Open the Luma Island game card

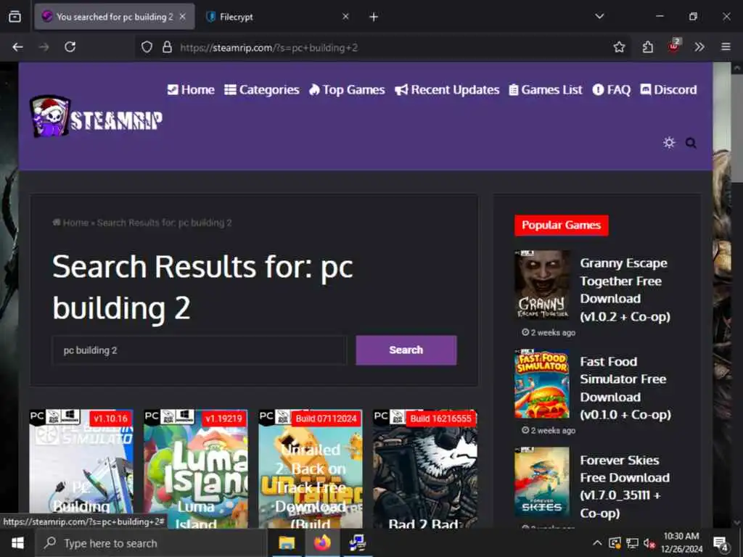(x=196, y=469)
